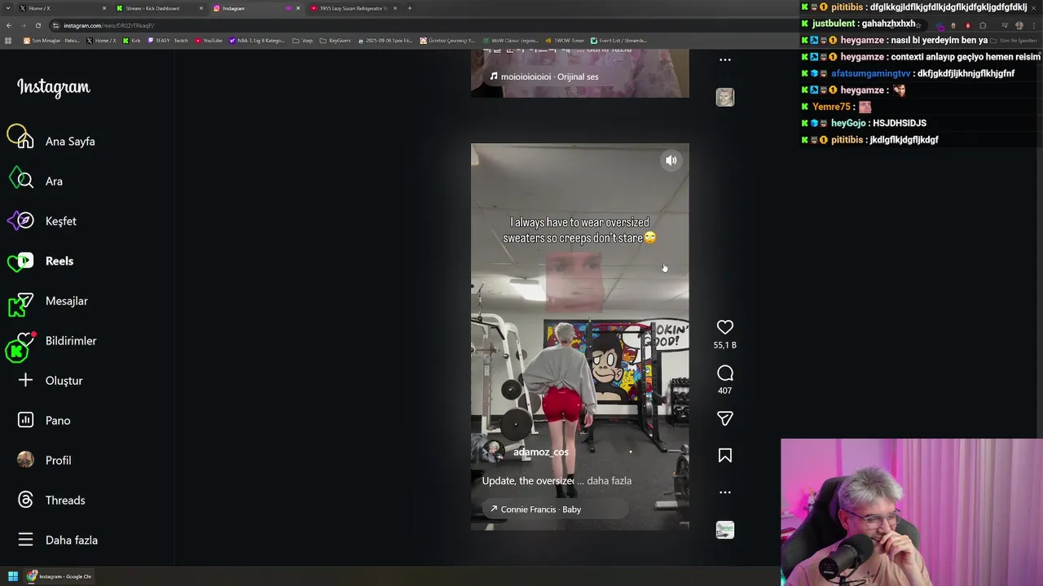Open Mesajlar messages
The height and width of the screenshot is (586, 1043).
(54, 301)
